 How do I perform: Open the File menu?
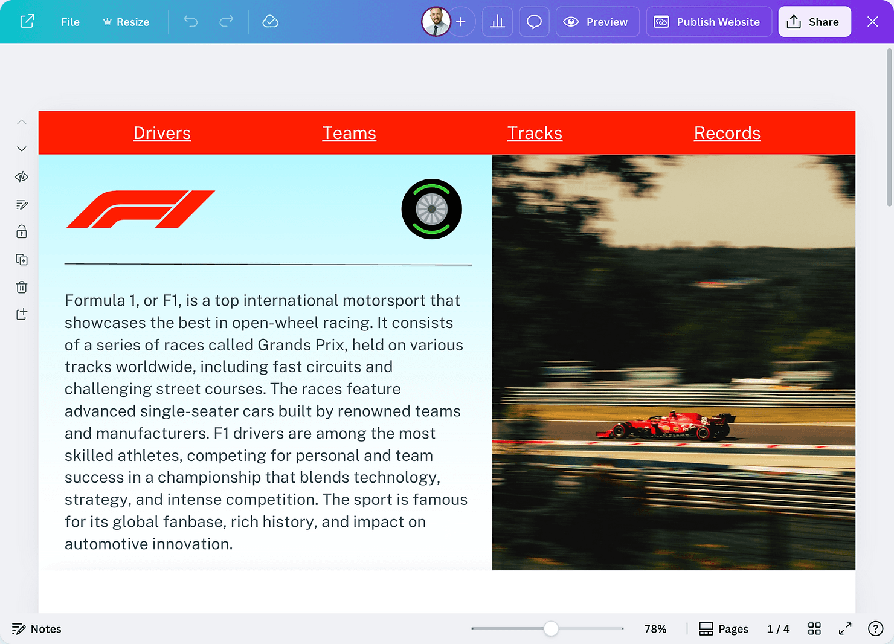(x=70, y=22)
